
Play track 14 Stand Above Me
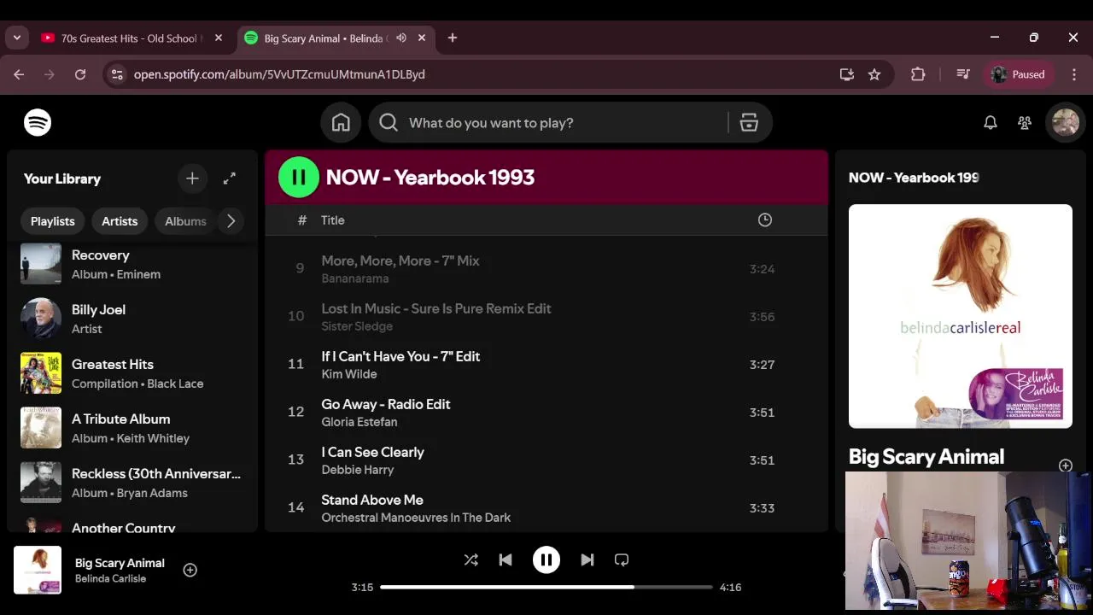(x=546, y=508)
